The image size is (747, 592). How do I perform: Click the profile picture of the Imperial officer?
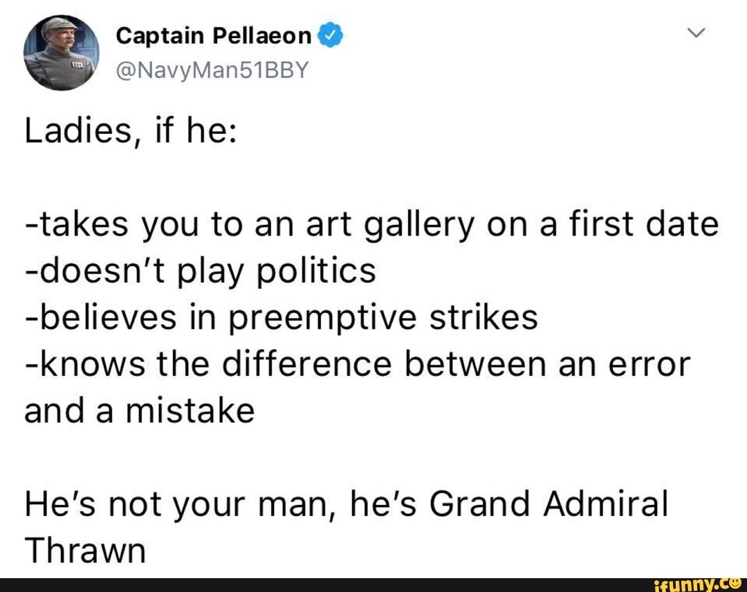pos(61,50)
